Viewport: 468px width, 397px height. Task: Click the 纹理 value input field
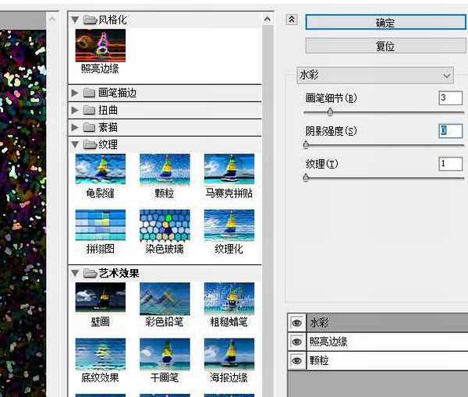[x=450, y=164]
